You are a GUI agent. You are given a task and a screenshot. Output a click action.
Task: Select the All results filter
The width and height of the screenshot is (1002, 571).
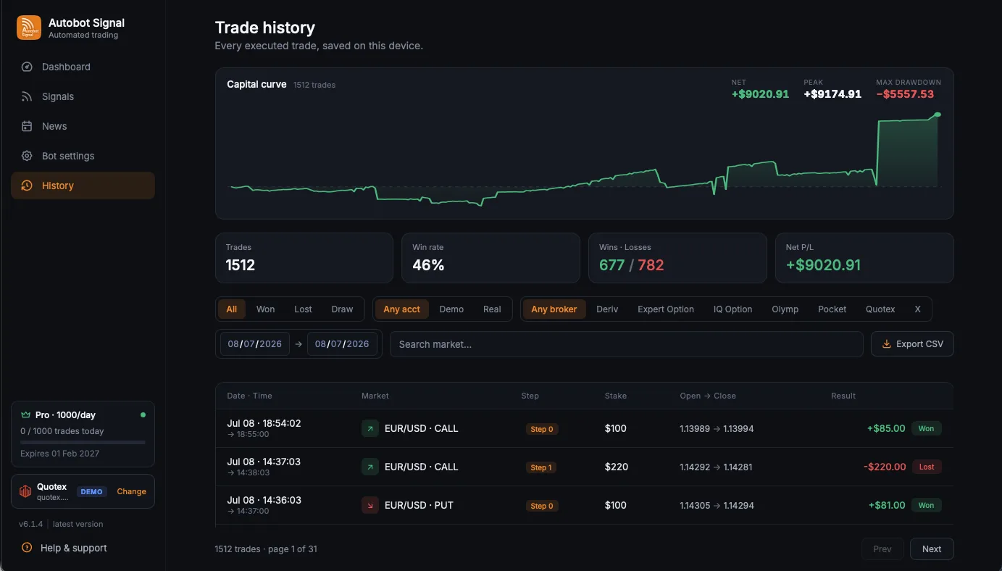[x=232, y=309]
